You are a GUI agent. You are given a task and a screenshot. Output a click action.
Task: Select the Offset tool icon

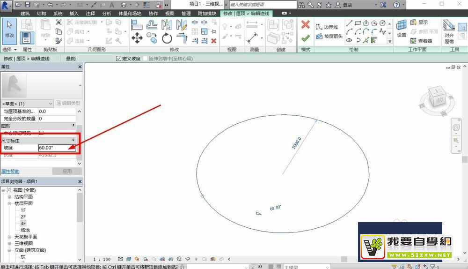click(x=152, y=24)
